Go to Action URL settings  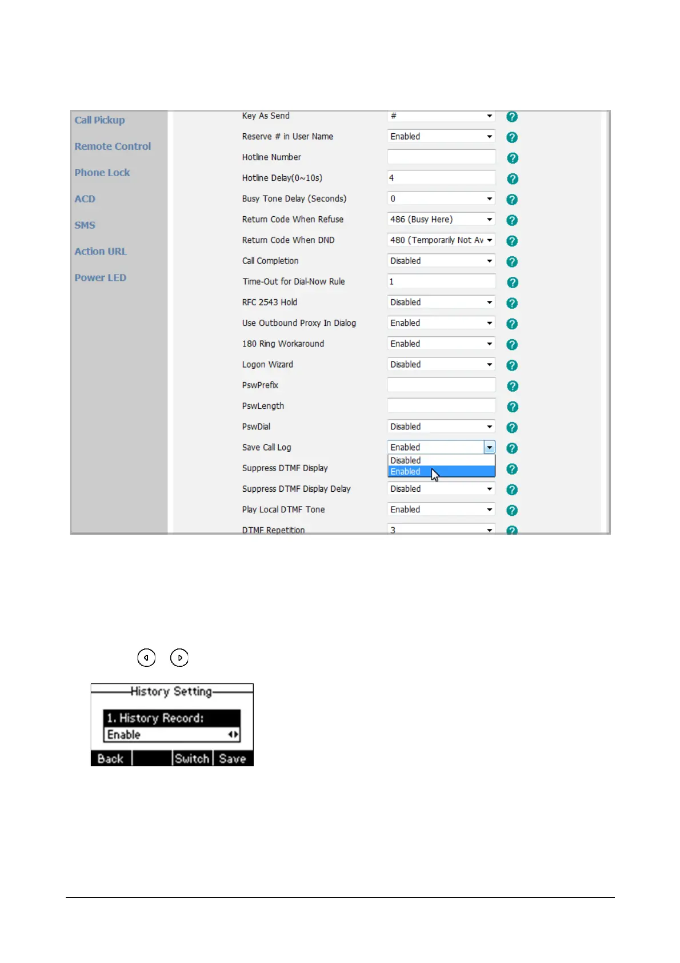pyautogui.click(x=101, y=252)
